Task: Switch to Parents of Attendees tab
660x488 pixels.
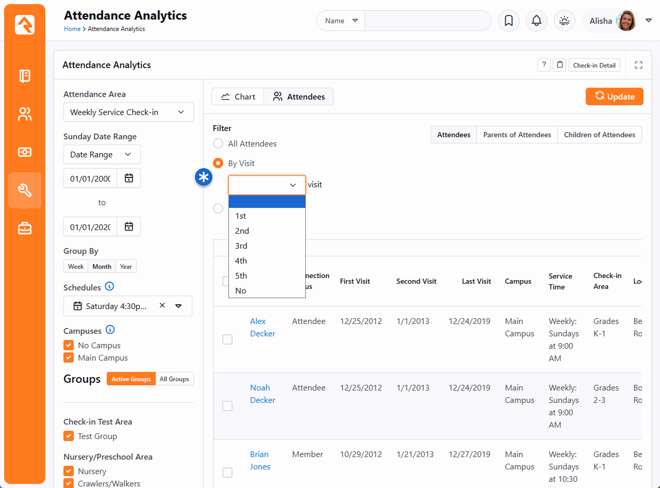Action: click(x=517, y=135)
